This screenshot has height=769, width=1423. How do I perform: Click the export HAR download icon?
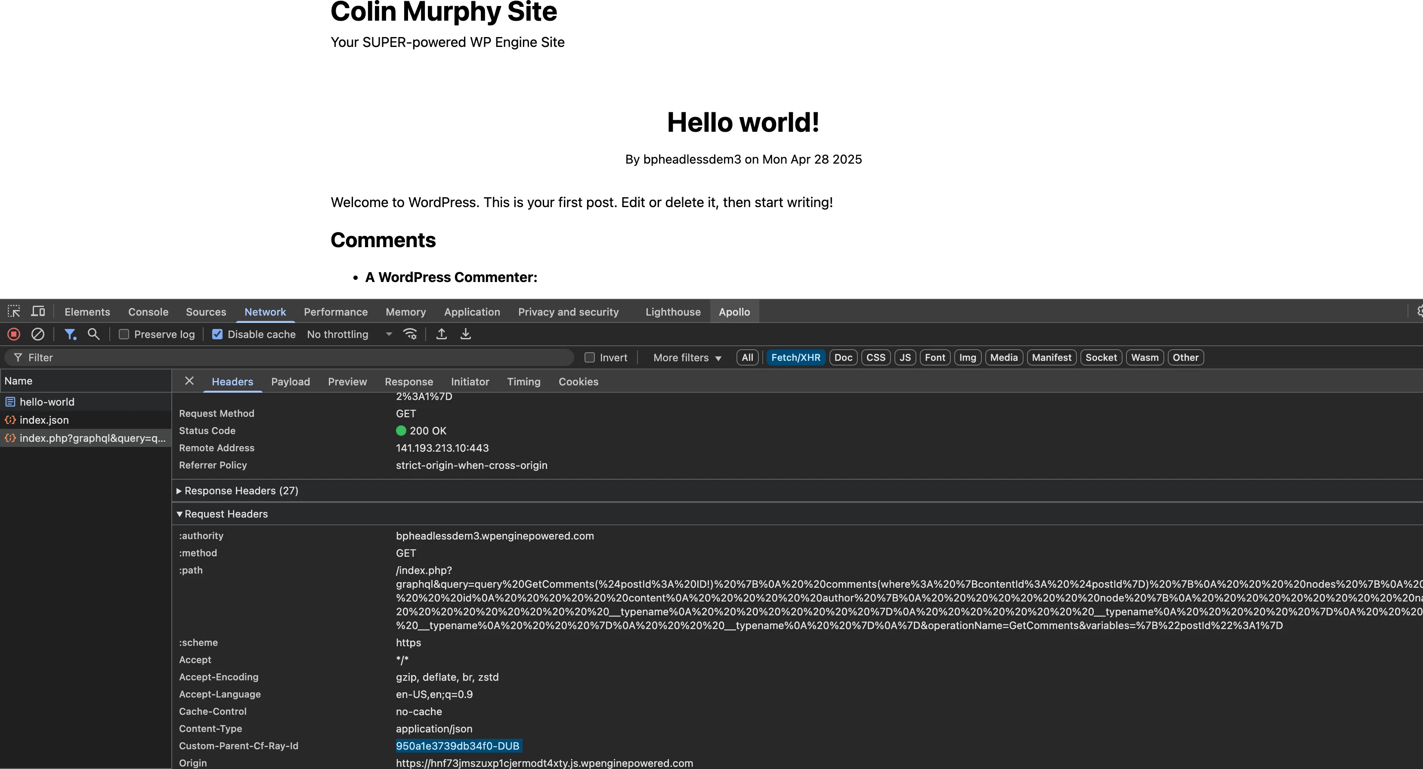coord(466,334)
